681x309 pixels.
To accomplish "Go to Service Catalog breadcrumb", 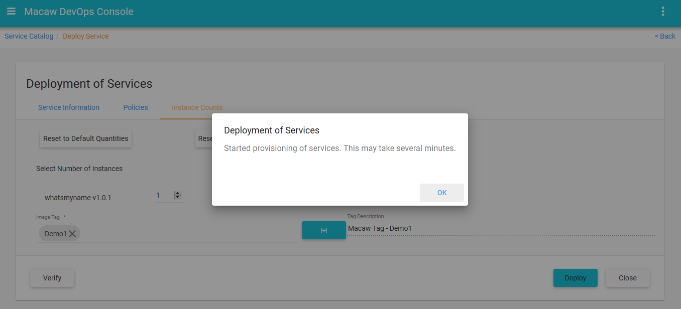I will pos(29,36).
